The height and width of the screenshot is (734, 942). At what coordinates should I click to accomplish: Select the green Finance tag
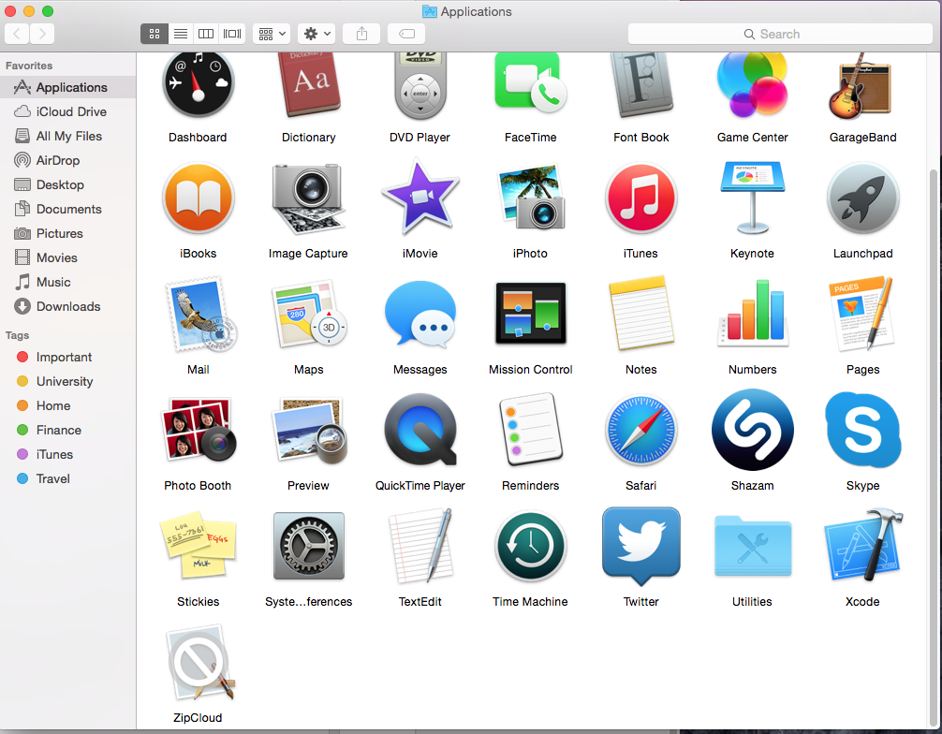coord(67,430)
